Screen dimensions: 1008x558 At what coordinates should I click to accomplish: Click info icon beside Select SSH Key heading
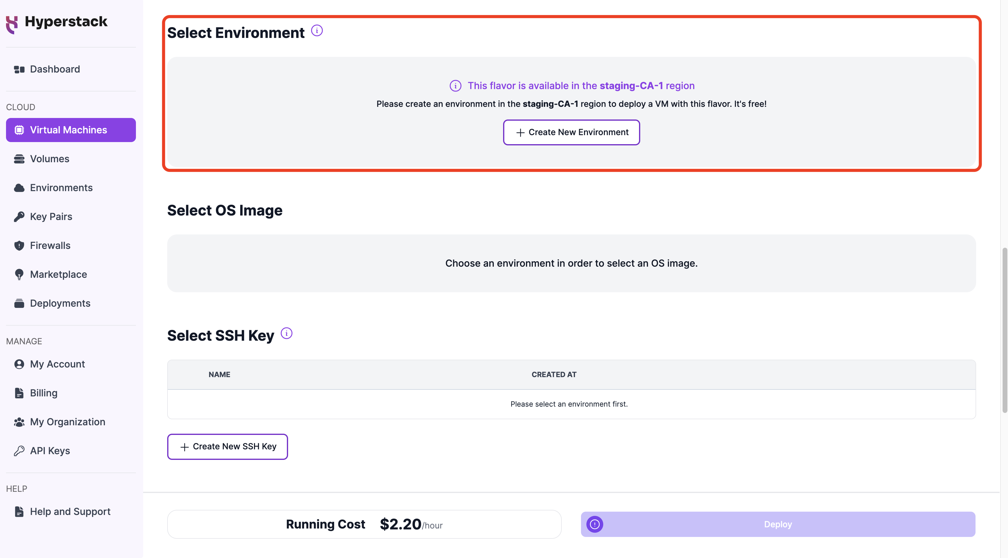[287, 333]
